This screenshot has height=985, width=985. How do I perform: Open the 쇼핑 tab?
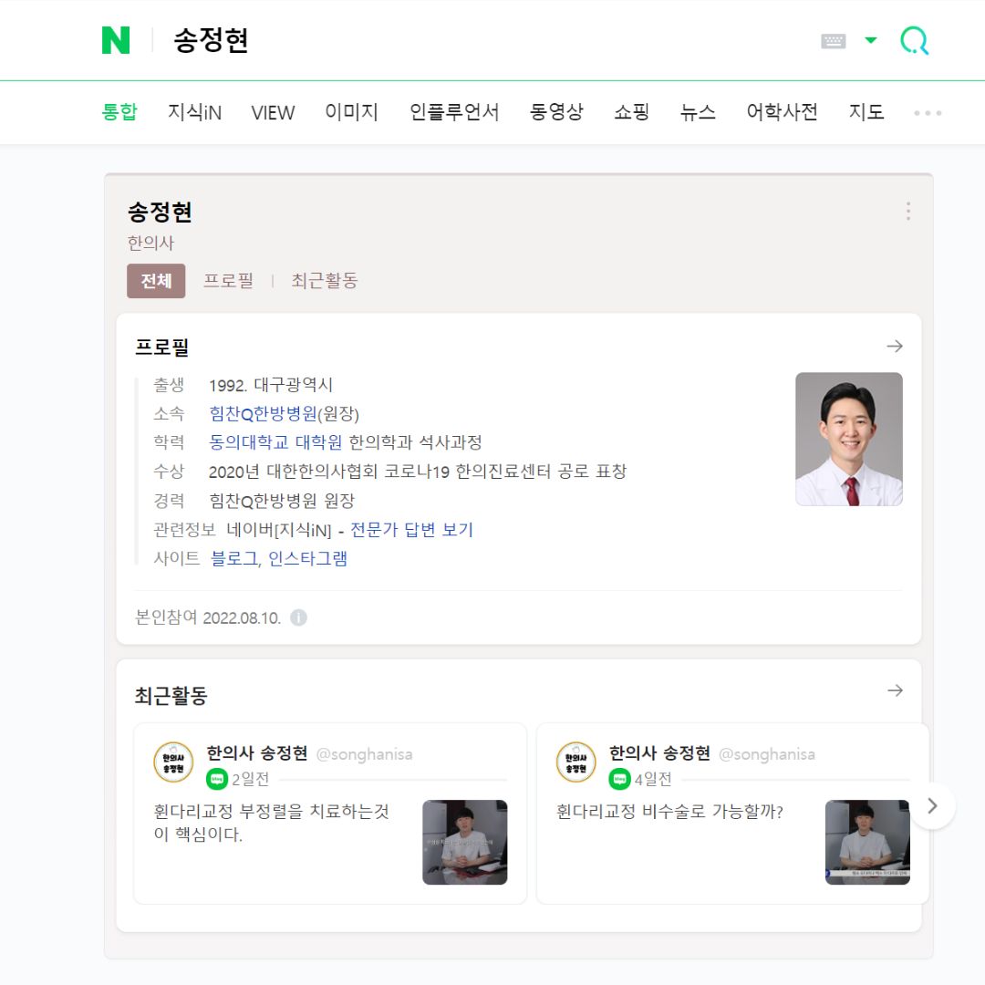click(x=631, y=112)
